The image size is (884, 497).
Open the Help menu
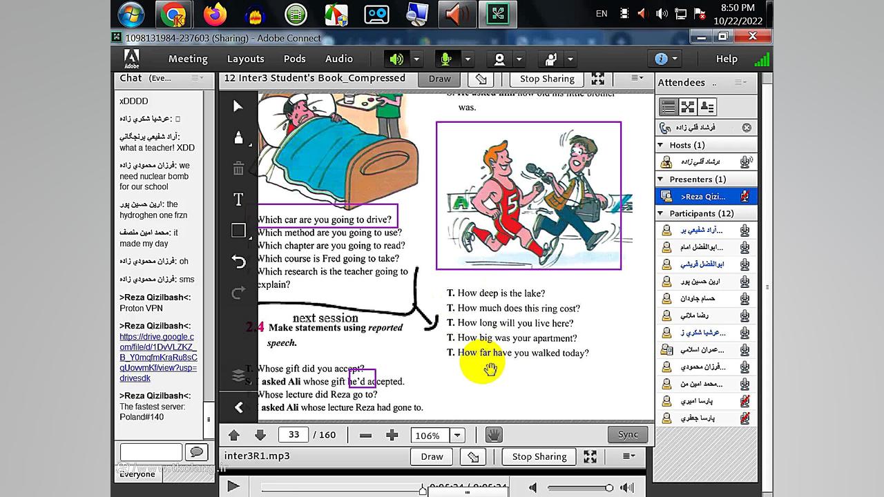[x=727, y=59]
